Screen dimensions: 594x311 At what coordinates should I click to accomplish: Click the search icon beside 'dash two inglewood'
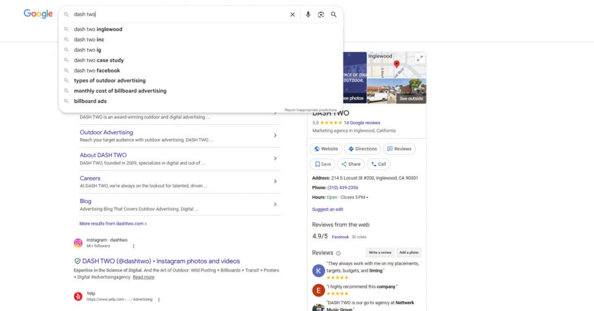66,29
